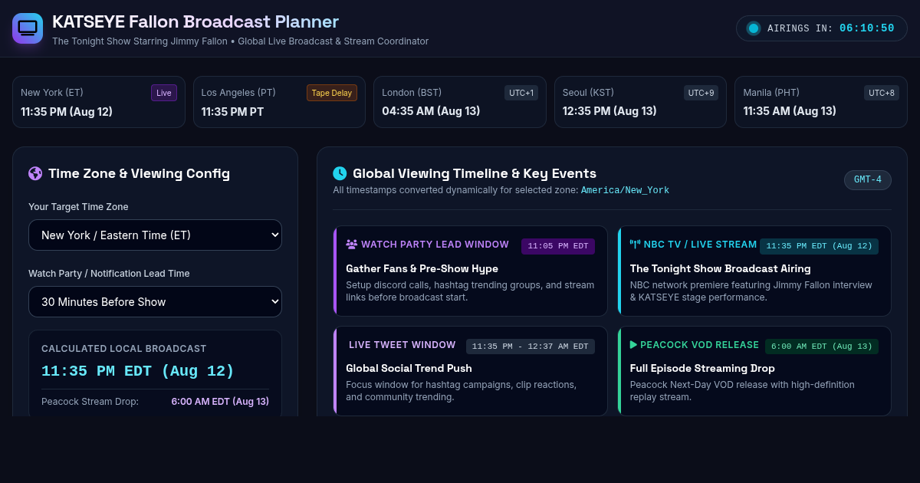Click the 11:35 PM EDT (Aug 12) tag on NBC card
The image size is (920, 483).
[x=820, y=246]
